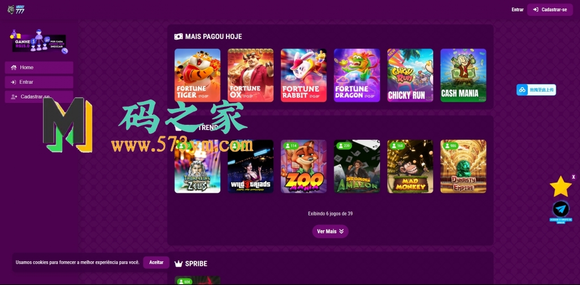Go to Home in sidebar
Image resolution: width=580 pixels, height=285 pixels.
point(39,67)
